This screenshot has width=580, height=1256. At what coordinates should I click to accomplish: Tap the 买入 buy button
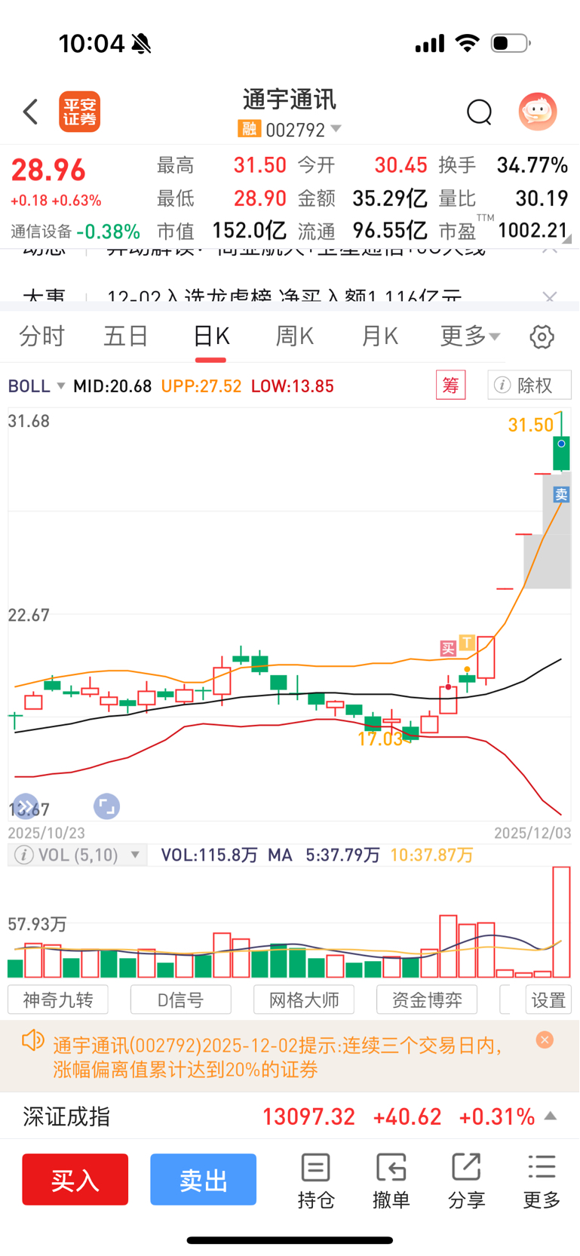coord(75,1179)
